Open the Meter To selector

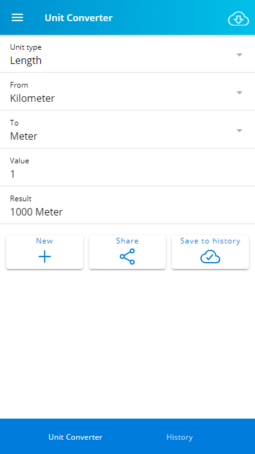pyautogui.click(x=128, y=129)
